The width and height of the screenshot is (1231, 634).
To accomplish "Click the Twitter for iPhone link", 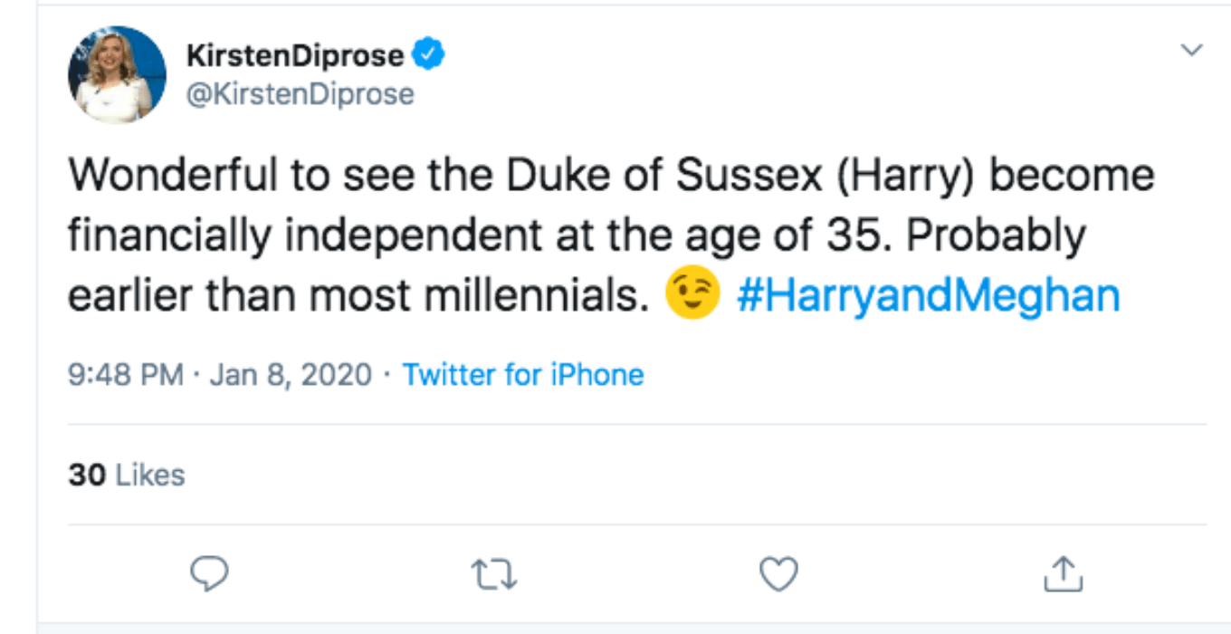I will tap(523, 374).
